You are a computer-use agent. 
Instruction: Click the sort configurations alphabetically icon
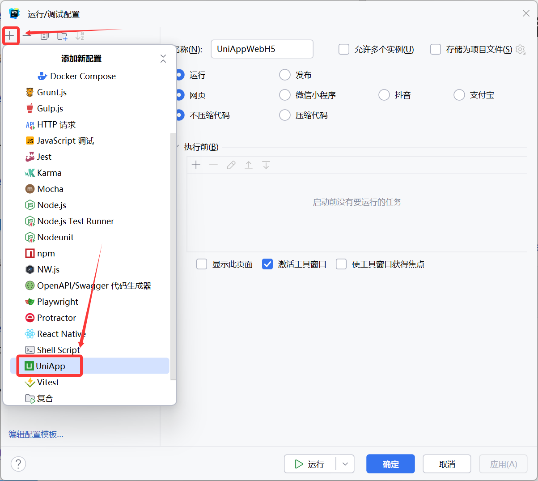[x=80, y=36]
